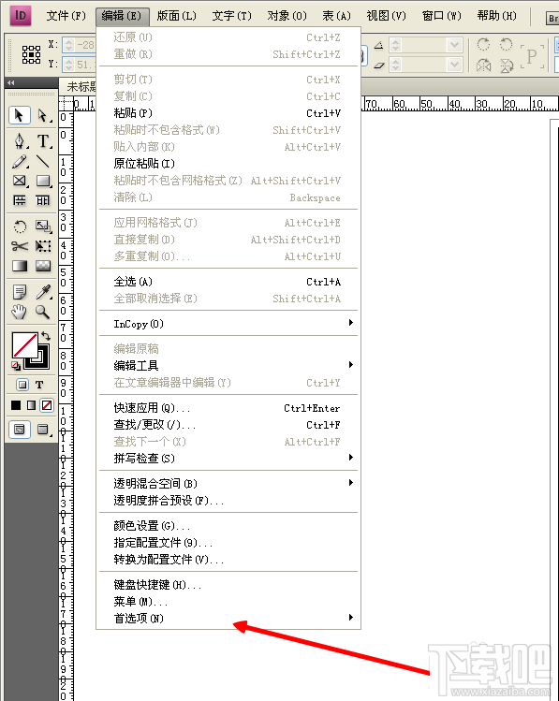Click the InDesign ID application icon
This screenshot has width=559, height=701.
coord(21,16)
